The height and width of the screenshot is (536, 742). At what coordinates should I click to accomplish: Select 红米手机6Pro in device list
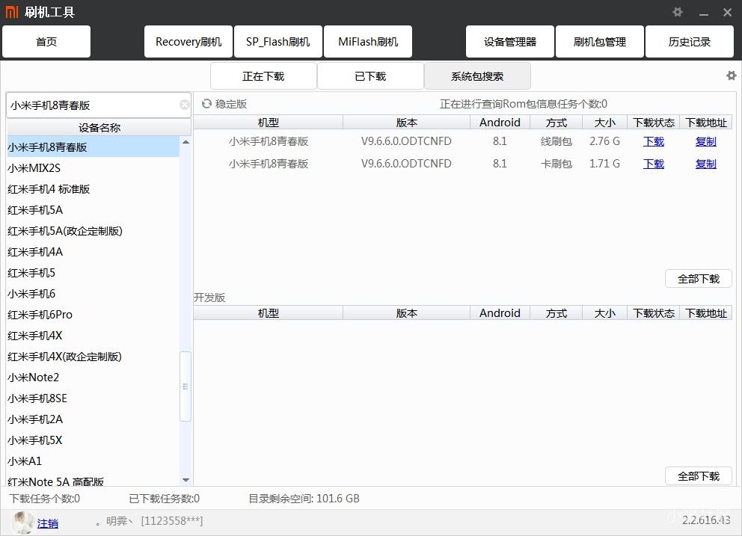[x=93, y=315]
